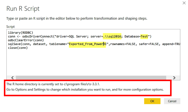Click the script editor's left scroll arrow

[x=13, y=78]
